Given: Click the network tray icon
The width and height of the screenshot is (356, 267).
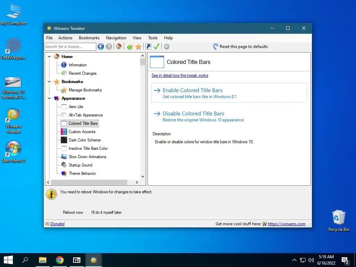Looking at the screenshot, I should 303,260.
